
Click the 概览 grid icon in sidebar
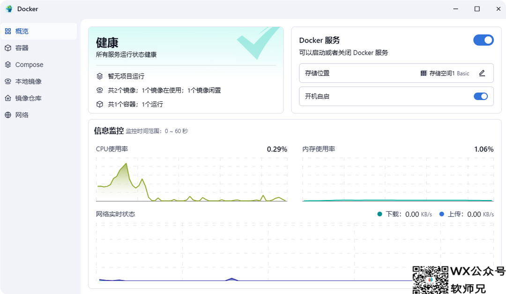click(8, 31)
